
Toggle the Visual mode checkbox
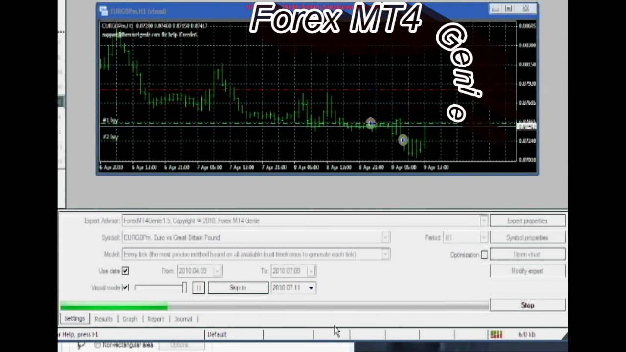point(125,287)
